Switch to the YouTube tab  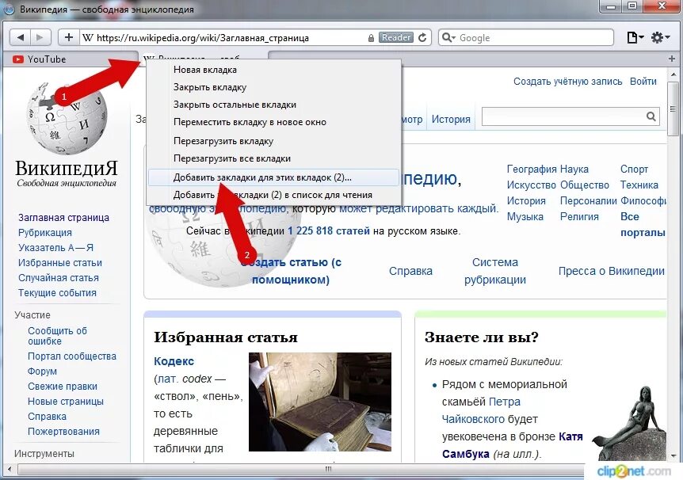[70, 59]
